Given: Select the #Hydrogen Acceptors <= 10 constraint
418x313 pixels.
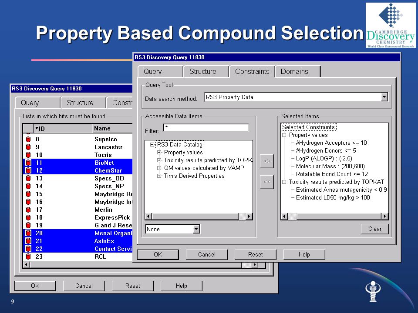Looking at the screenshot, I should pyautogui.click(x=331, y=143).
